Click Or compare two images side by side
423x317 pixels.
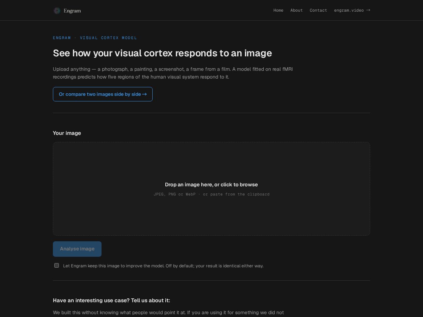103,94
